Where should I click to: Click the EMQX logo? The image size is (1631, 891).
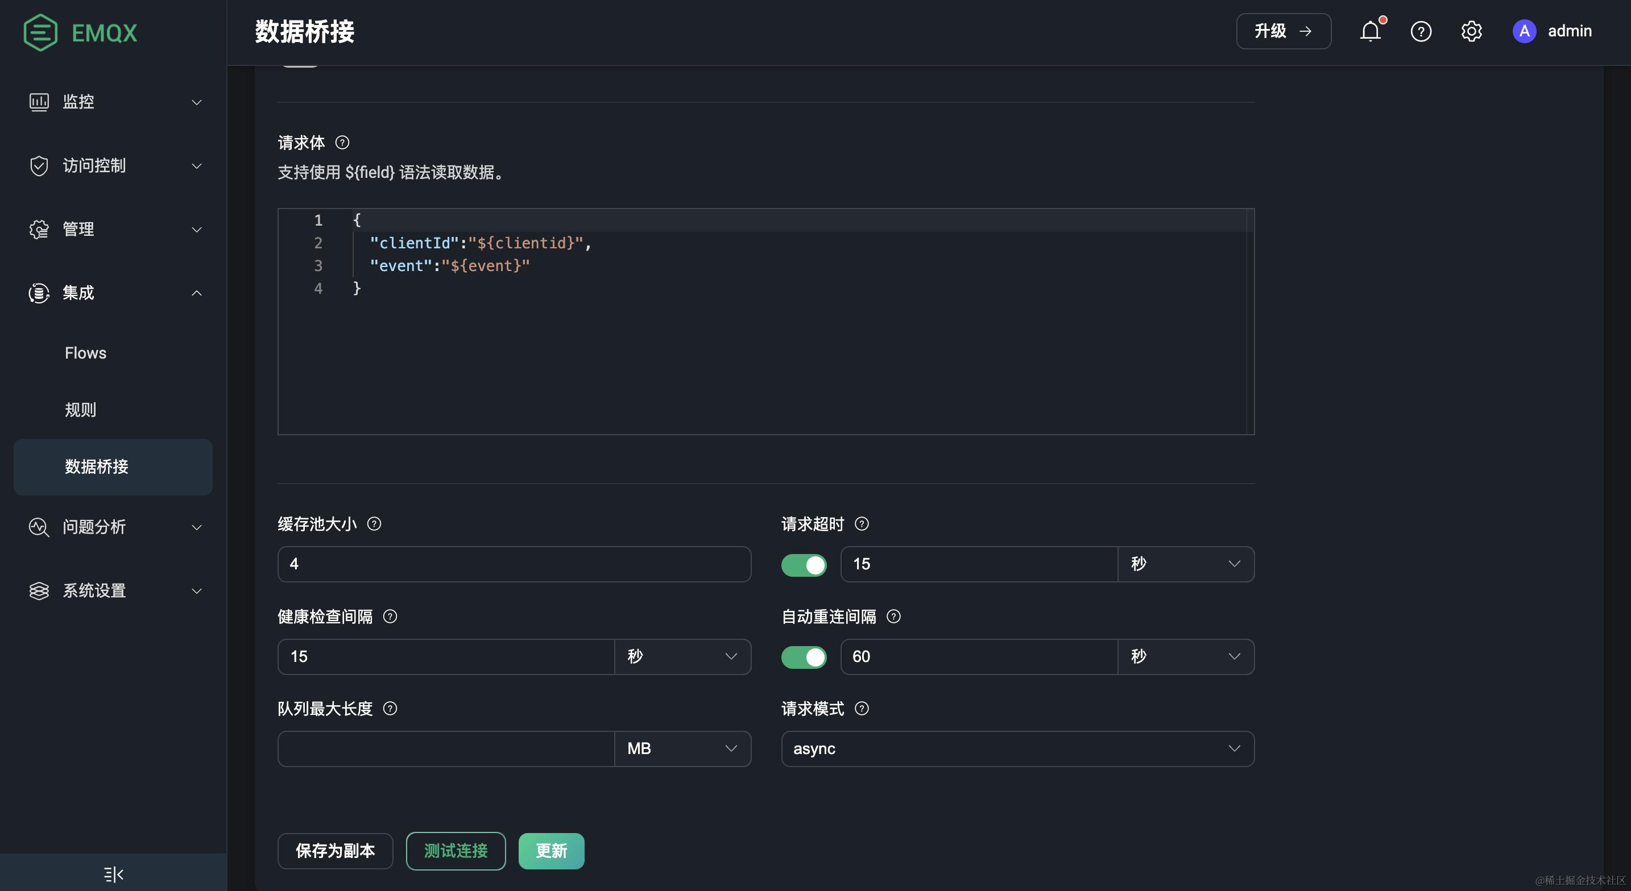80,32
